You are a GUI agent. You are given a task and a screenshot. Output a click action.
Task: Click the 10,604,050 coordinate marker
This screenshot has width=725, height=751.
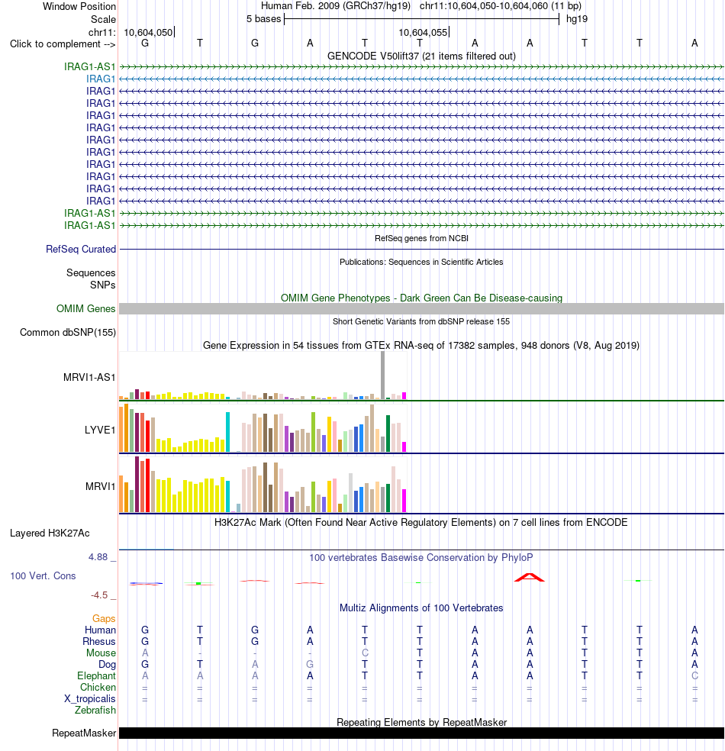coord(148,32)
